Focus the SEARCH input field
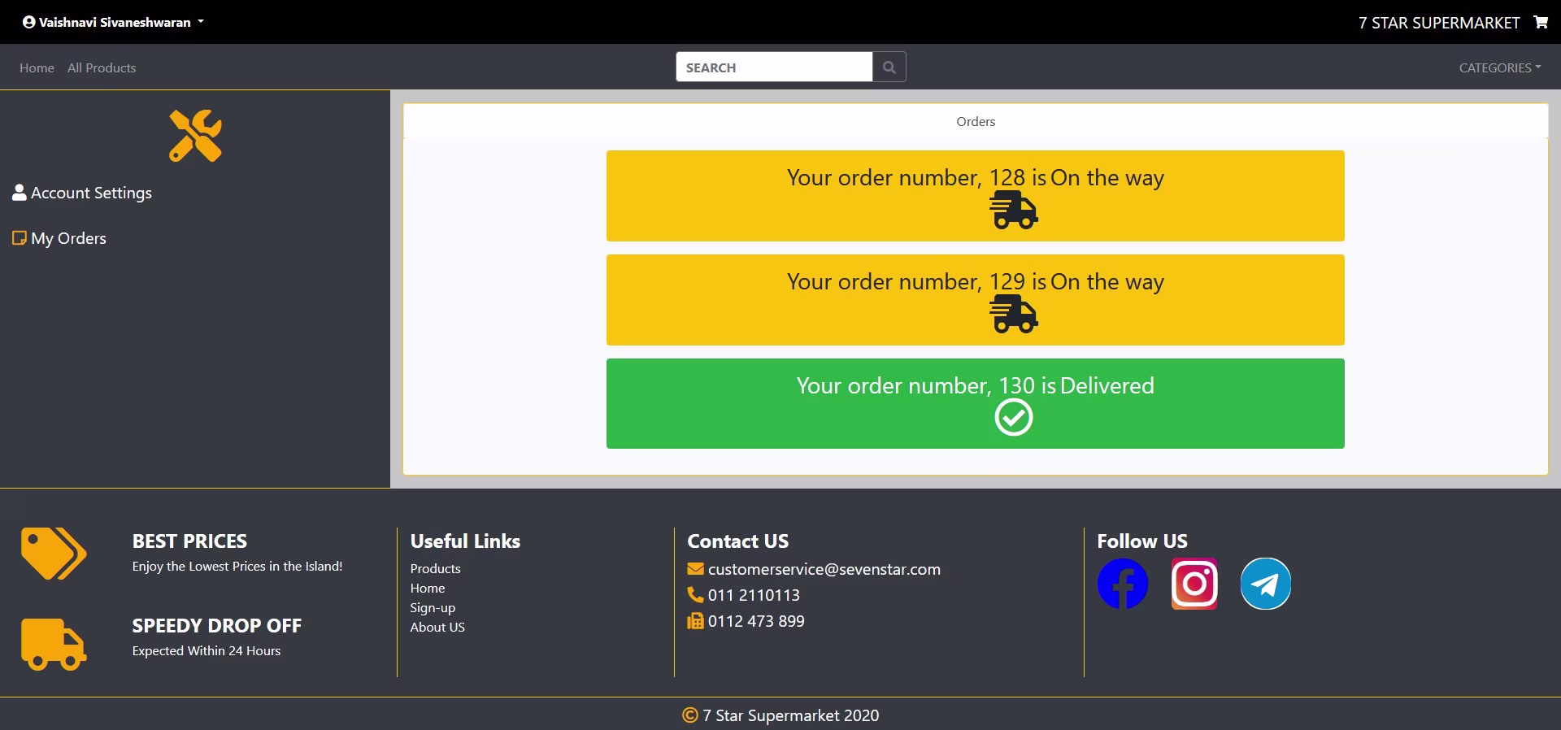Screen dimensions: 1561x730 click(x=774, y=67)
